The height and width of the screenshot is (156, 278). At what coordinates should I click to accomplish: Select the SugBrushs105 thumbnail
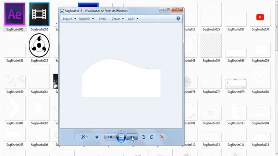pos(15,134)
